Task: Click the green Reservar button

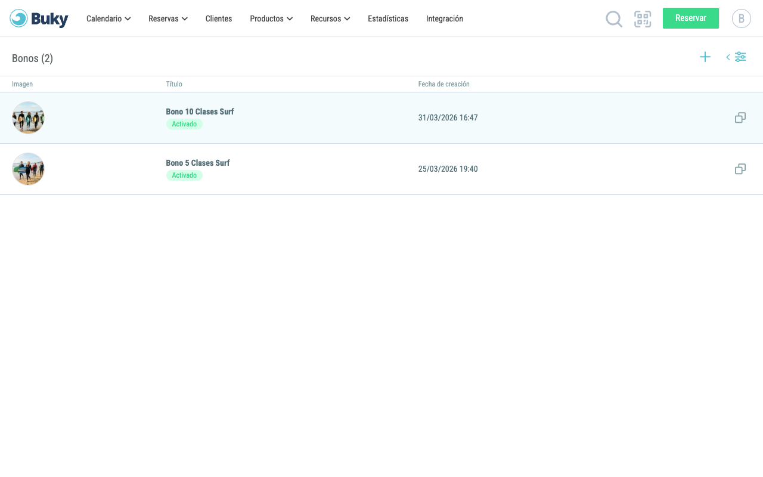Action: (691, 18)
